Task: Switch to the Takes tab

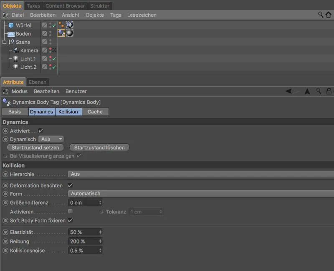Action: point(33,6)
